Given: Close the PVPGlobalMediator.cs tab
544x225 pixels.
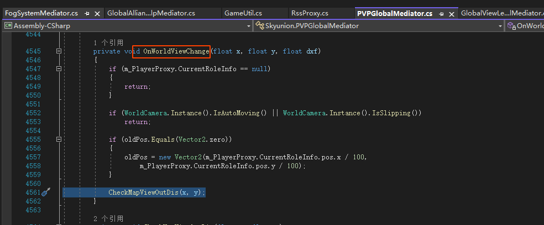Looking at the screenshot, I should click(451, 13).
